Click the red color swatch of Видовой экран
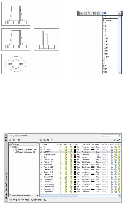Image resolution: width=126 pixels, height=205 pixels. point(75,155)
